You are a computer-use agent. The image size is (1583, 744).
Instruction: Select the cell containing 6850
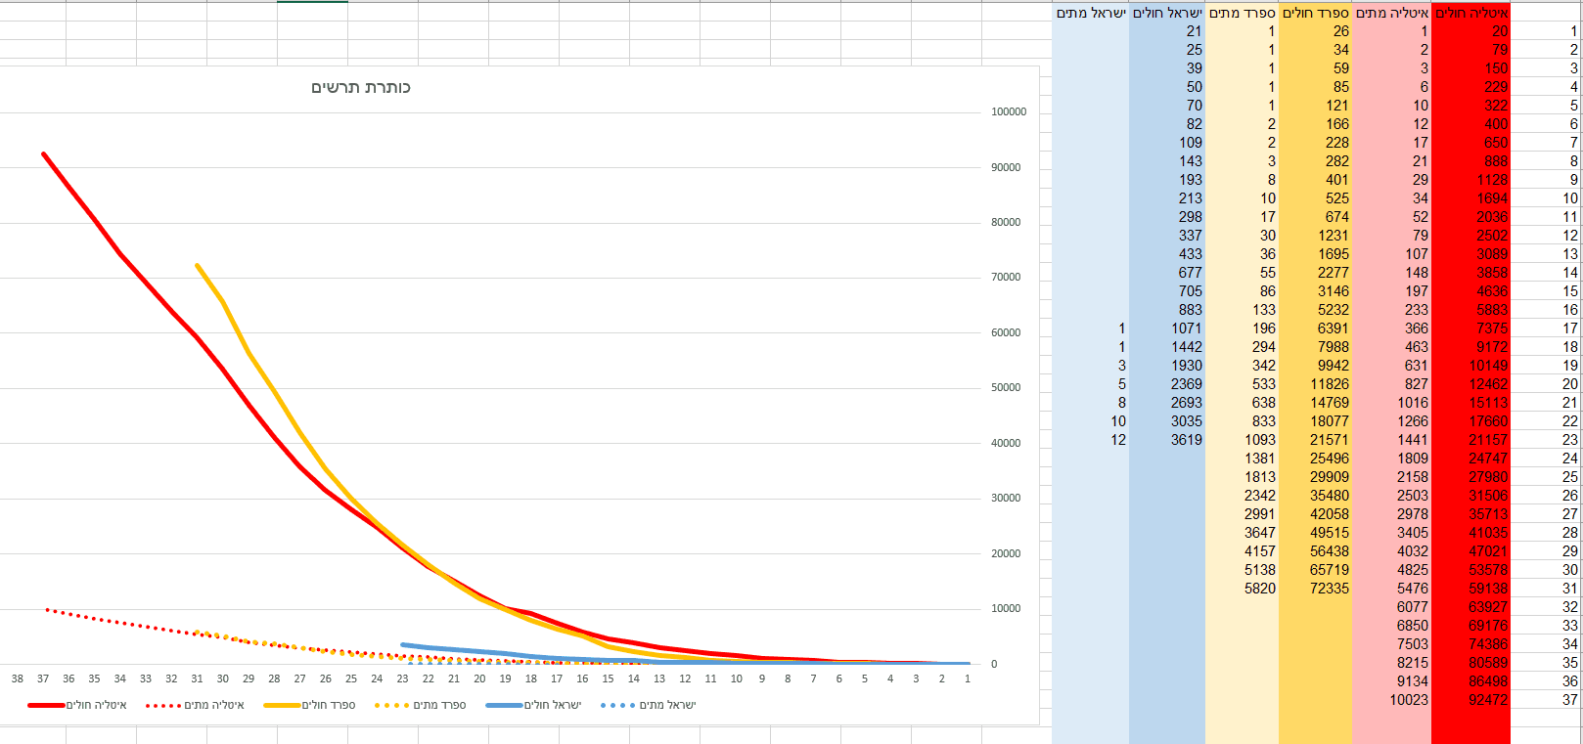(1391, 626)
